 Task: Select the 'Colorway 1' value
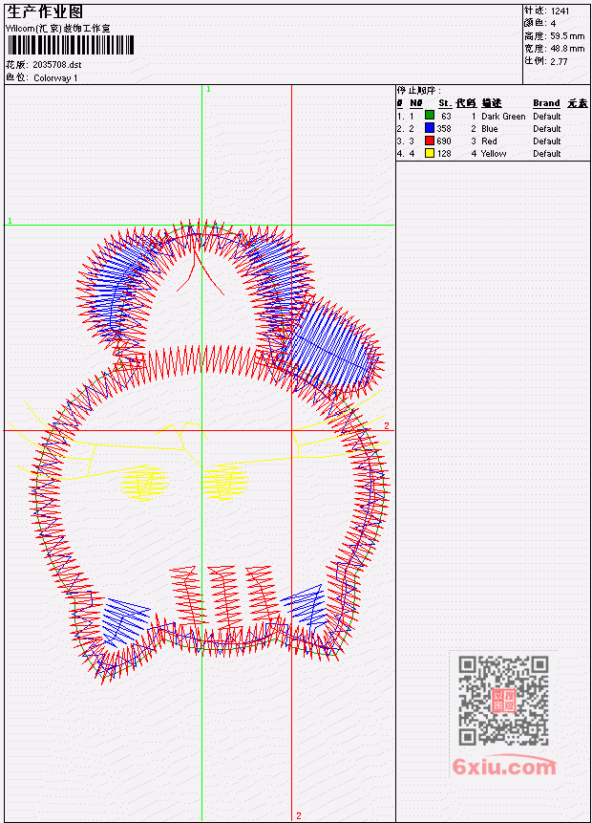[x=55, y=77]
